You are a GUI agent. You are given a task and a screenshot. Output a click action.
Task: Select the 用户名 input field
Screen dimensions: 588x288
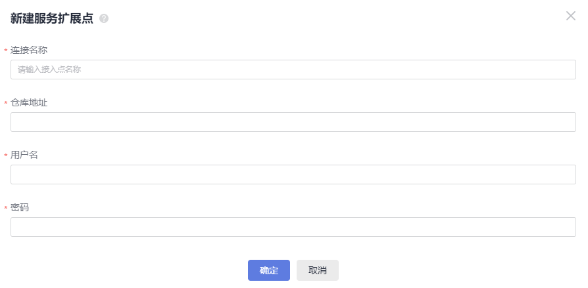pyautogui.click(x=293, y=175)
